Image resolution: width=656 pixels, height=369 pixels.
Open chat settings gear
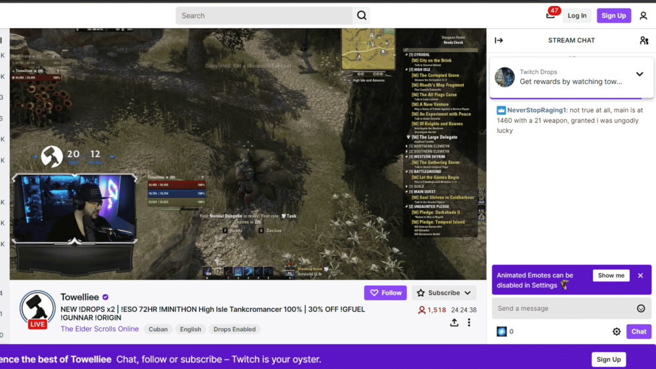(616, 332)
